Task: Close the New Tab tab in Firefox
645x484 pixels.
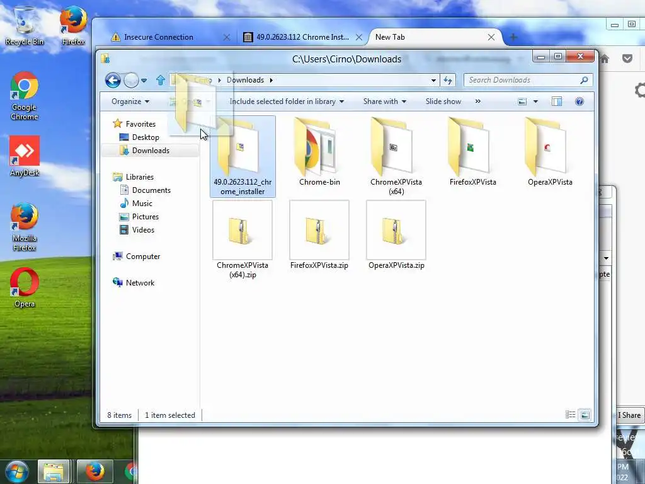Action: coord(491,37)
